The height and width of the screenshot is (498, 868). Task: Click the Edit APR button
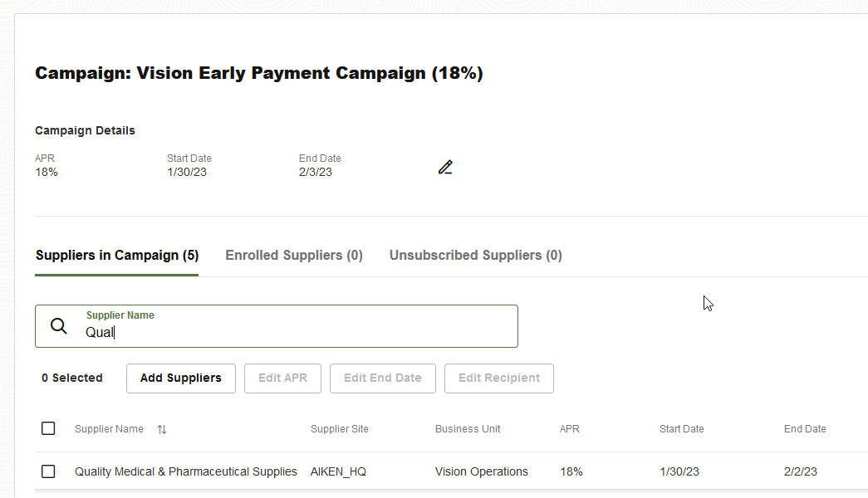tap(282, 378)
